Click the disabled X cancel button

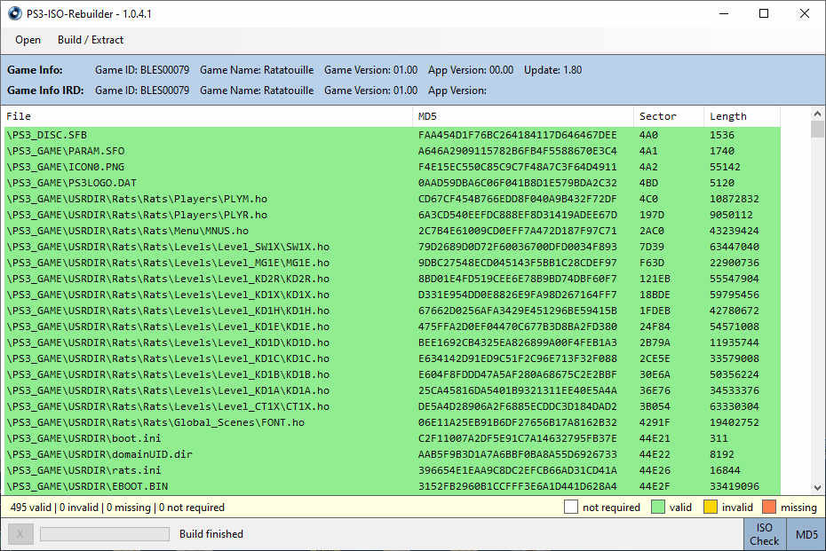[x=21, y=534]
